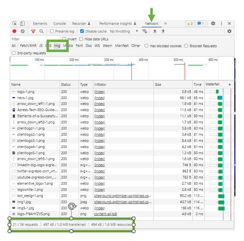Viewport: 244px width, 241px height.
Task: Open the Recorder tab
Action: [x=81, y=24]
